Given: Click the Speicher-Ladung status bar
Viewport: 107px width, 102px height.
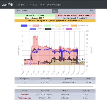Looking at the screenshot, I should pyautogui.click(x=55, y=21).
